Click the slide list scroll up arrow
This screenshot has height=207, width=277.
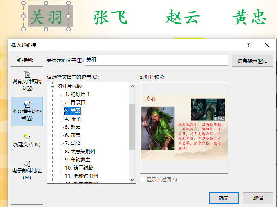coord(132,86)
